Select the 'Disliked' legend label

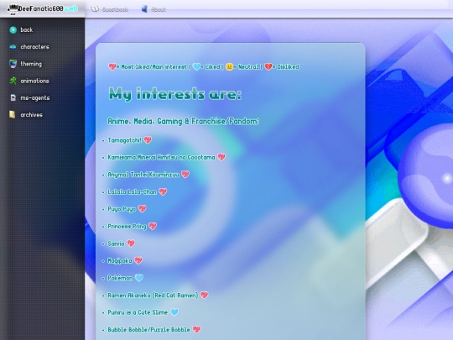point(288,67)
